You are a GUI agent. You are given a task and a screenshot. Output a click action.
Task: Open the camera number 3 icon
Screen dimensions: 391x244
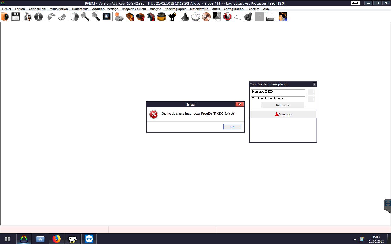151,17
